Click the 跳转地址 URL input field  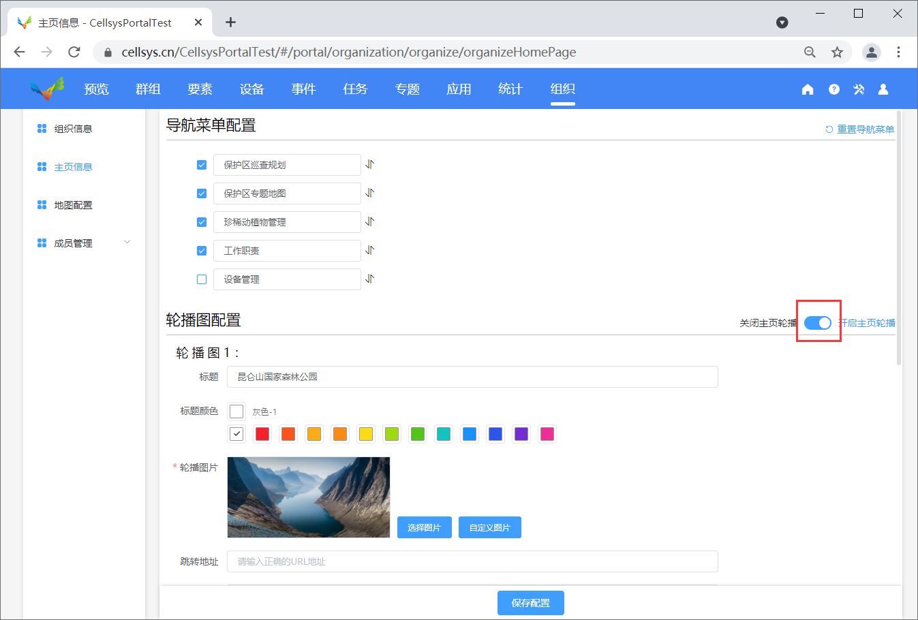click(x=472, y=561)
